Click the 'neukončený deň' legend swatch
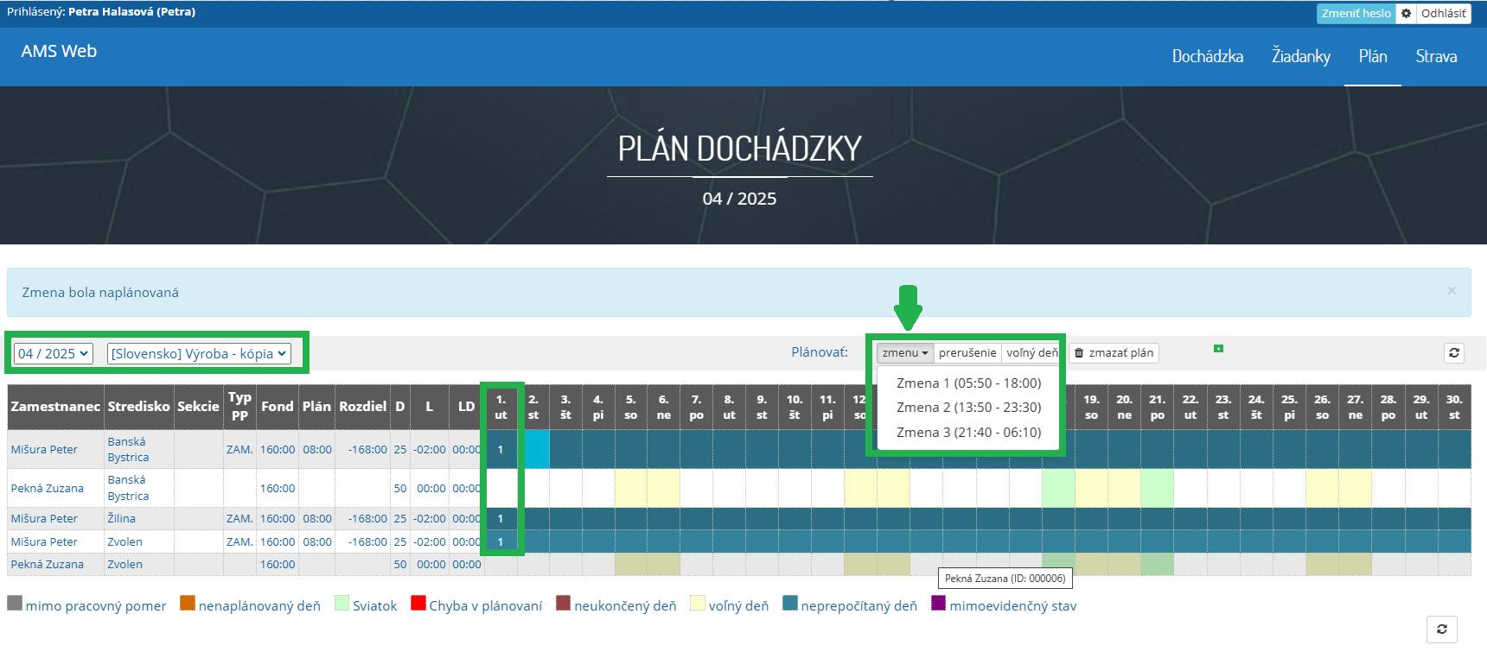The height and width of the screenshot is (652, 1487). (x=564, y=603)
